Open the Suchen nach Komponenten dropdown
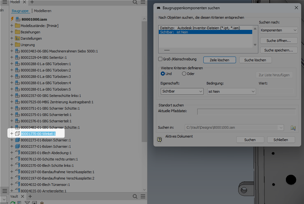The width and height of the screenshot is (304, 204). pyautogui.click(x=279, y=30)
